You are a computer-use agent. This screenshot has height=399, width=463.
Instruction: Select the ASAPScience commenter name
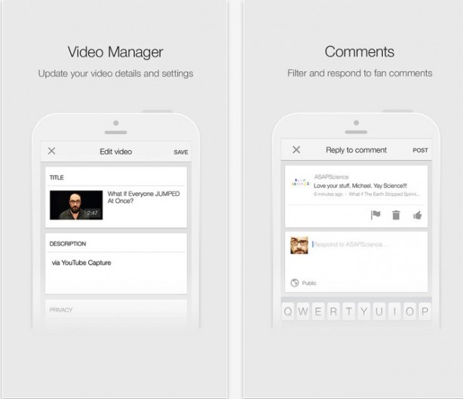[330, 177]
